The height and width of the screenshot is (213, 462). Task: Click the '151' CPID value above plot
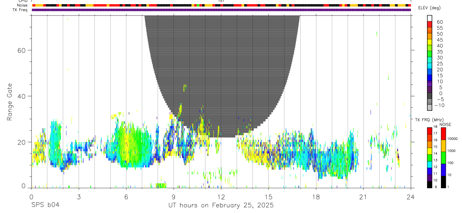221,1
